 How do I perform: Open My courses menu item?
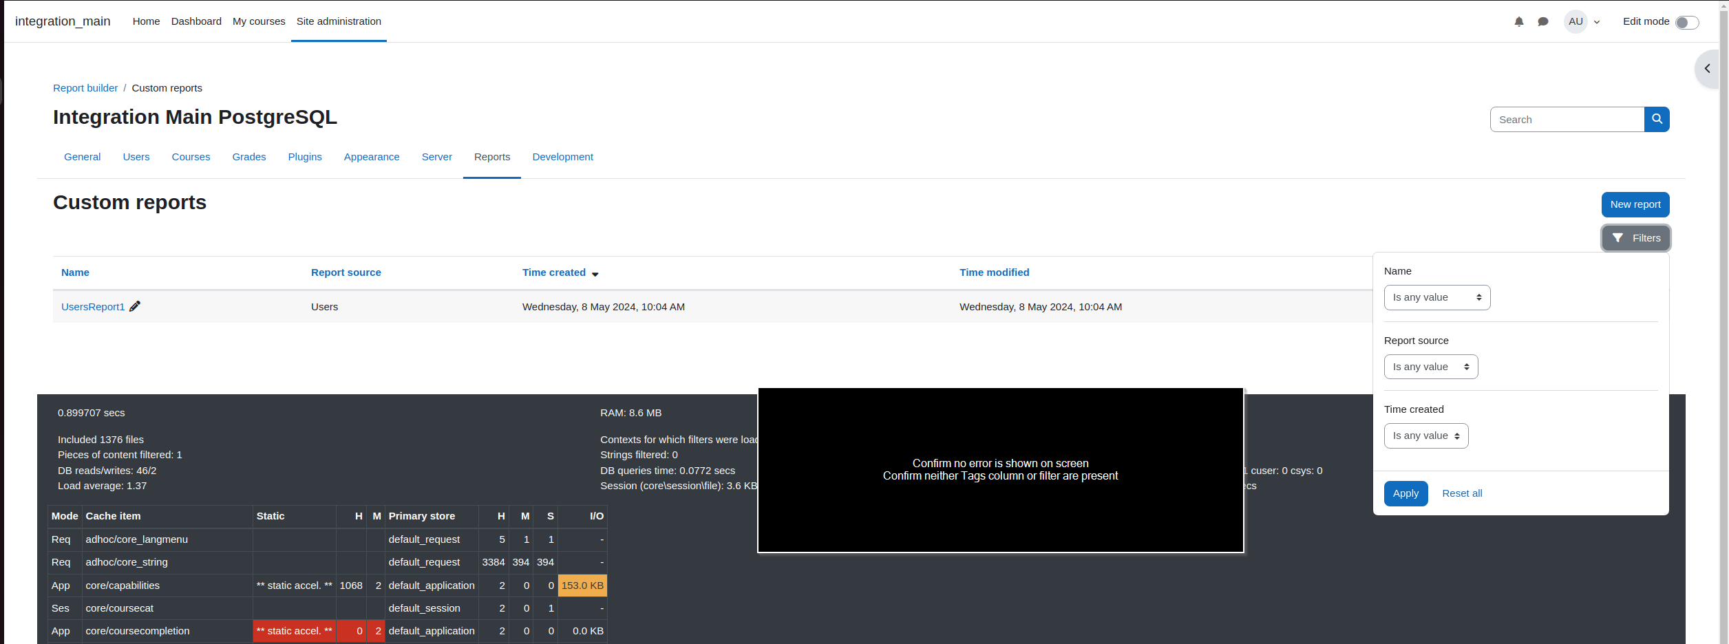point(259,21)
